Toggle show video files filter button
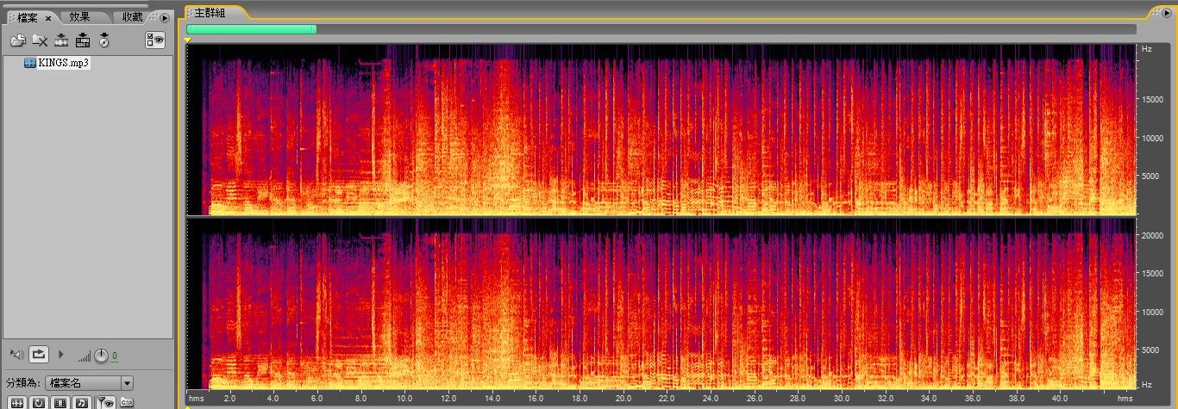Image resolution: width=1178 pixels, height=409 pixels. 60,402
